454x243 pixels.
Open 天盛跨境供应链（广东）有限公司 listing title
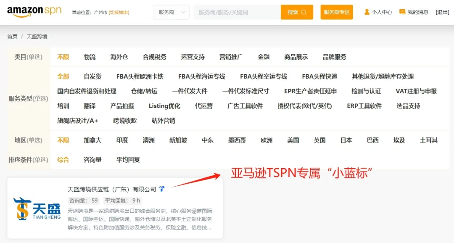112,190
